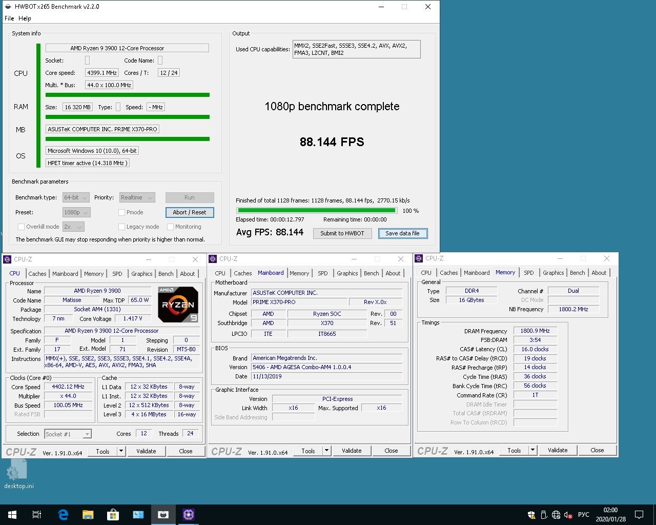This screenshot has height=525, width=656.
Task: Open the control panel app on the taskbar
Action: point(138,515)
